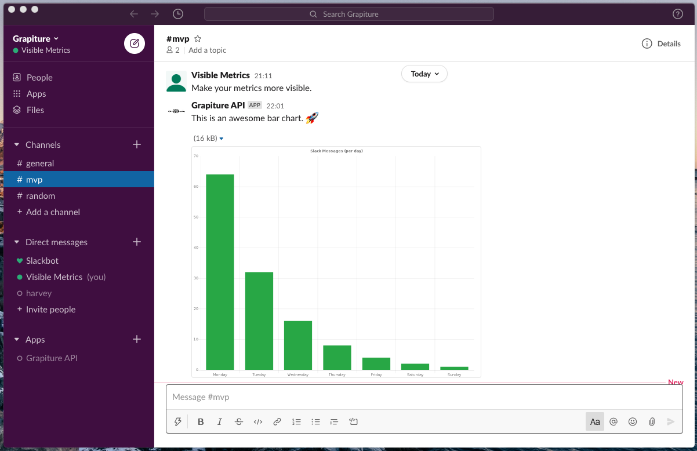The height and width of the screenshot is (451, 697).
Task: Click Visible Metrics sender name
Action: (220, 75)
